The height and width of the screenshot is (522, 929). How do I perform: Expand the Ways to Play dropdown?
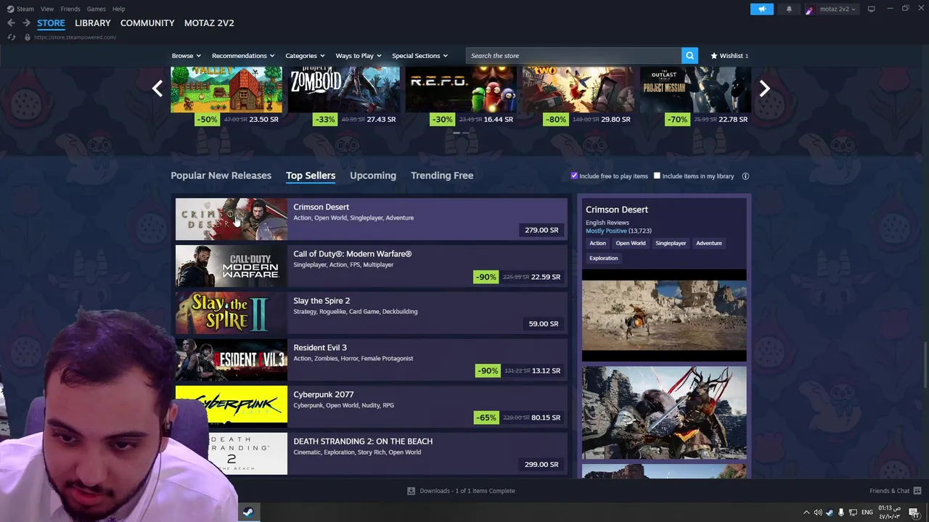(x=358, y=56)
